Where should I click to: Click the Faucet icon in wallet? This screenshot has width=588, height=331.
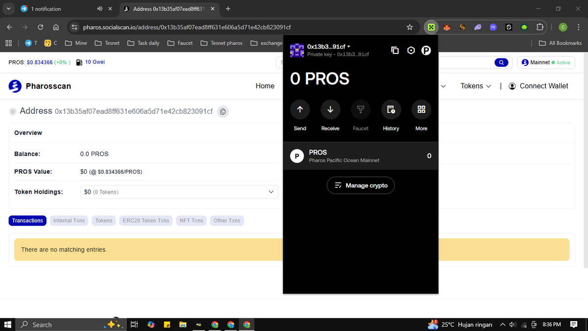(361, 109)
